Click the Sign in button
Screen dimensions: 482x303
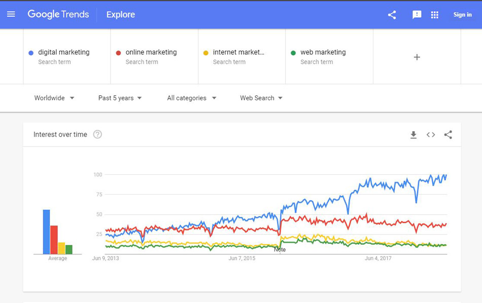pos(462,14)
